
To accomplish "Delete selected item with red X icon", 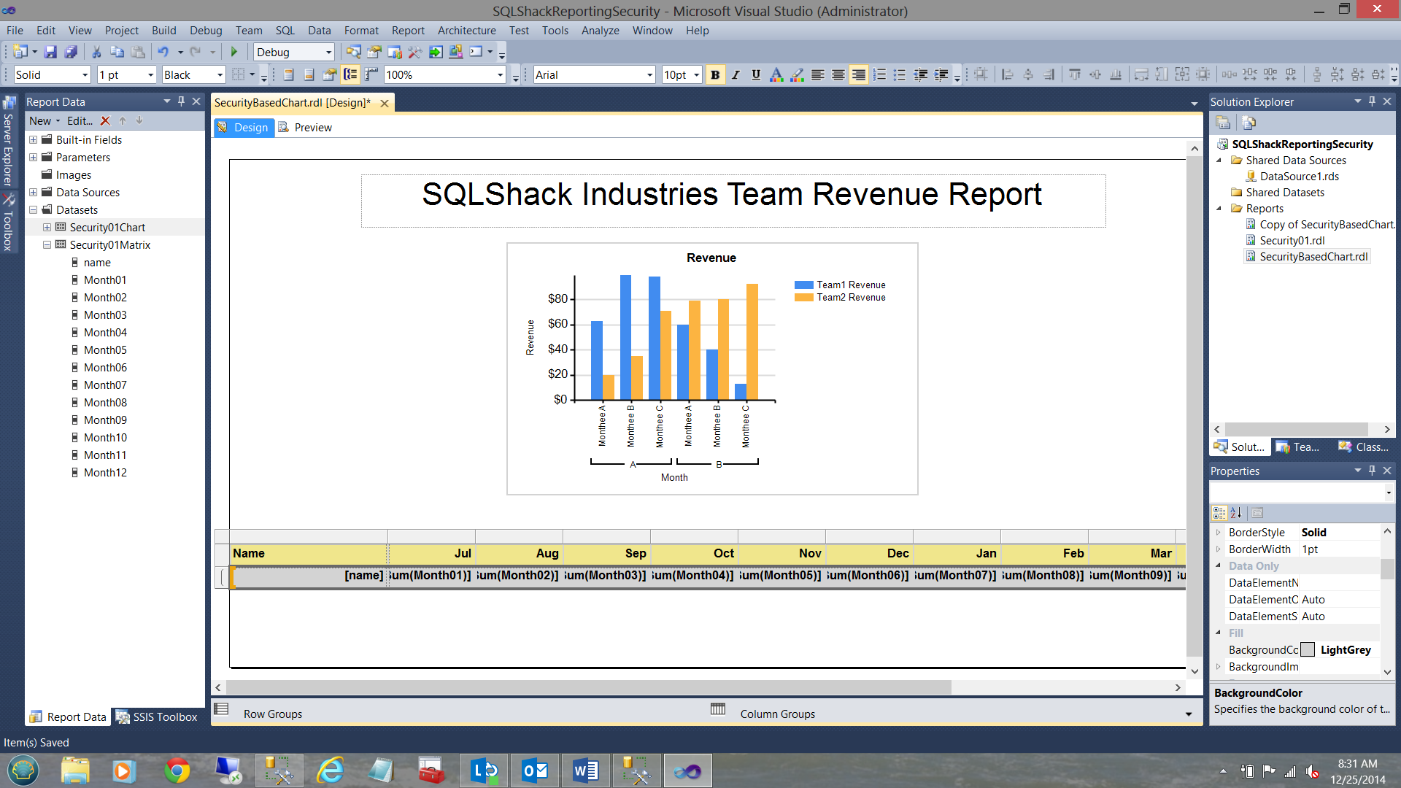I will [x=105, y=120].
